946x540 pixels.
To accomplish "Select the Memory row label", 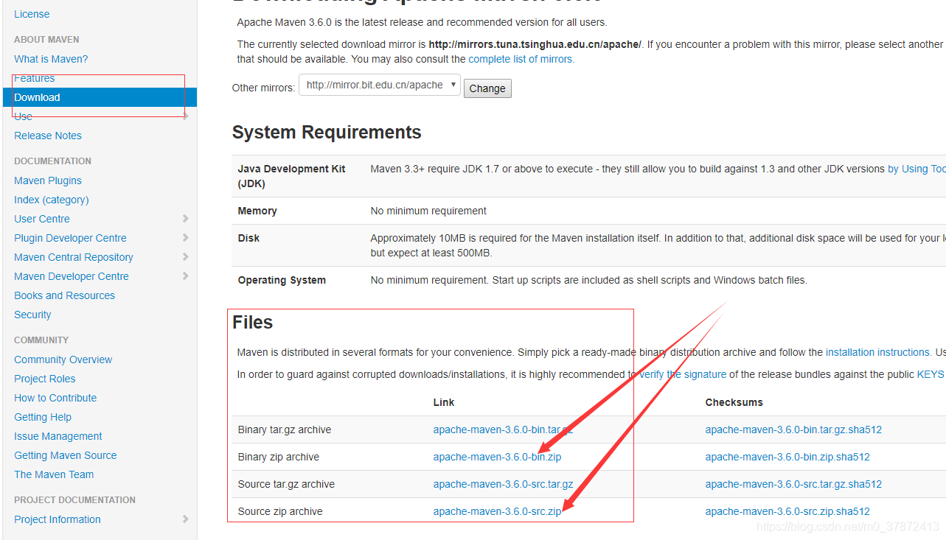I will click(x=257, y=211).
